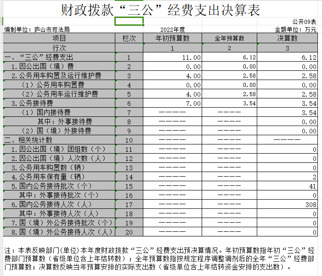This screenshot has width=322, height=276.
Task: Click the 项目 column header cell
Action: click(59, 39)
